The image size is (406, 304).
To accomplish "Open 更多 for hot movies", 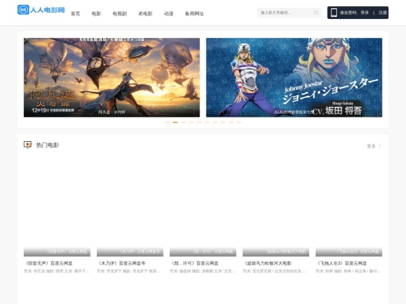I will click(x=371, y=146).
